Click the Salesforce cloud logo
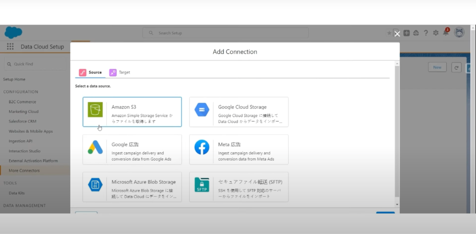Image resolution: width=476 pixels, height=234 pixels. [x=13, y=32]
